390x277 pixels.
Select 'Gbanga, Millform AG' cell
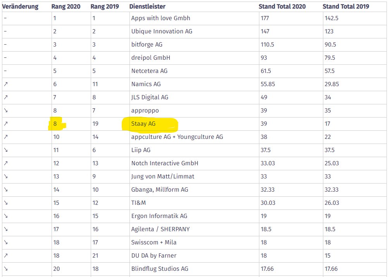194,190
